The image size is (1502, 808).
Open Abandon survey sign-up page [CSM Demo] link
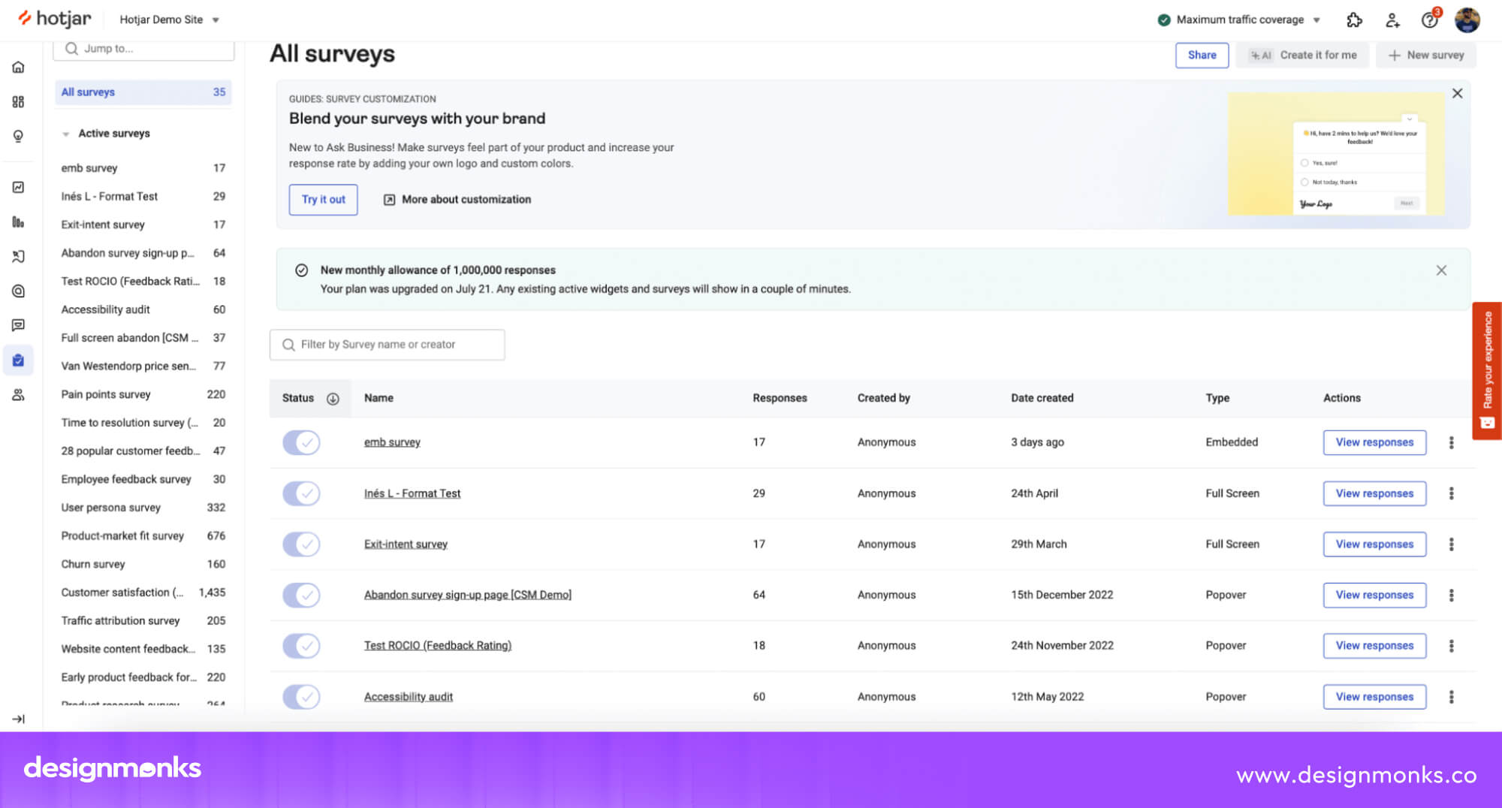[468, 595]
